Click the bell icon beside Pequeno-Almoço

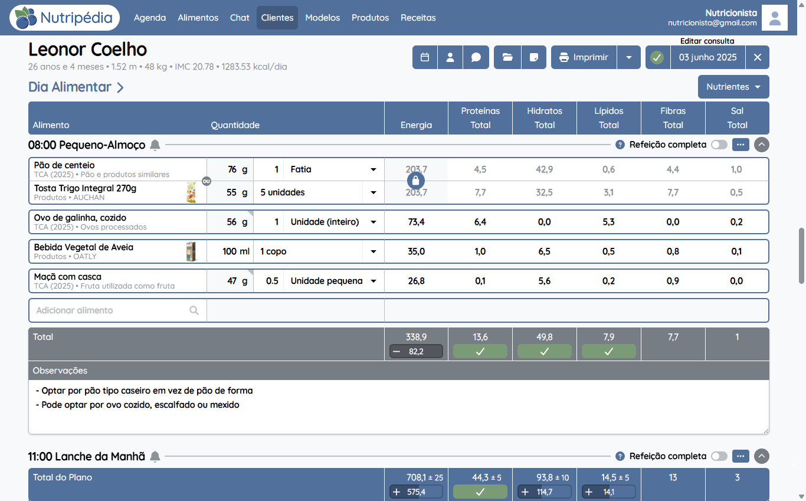click(155, 145)
